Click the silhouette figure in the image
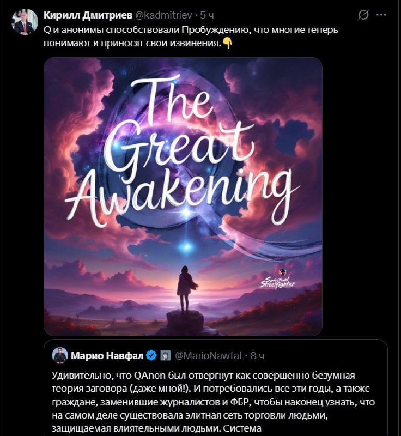 (x=186, y=290)
